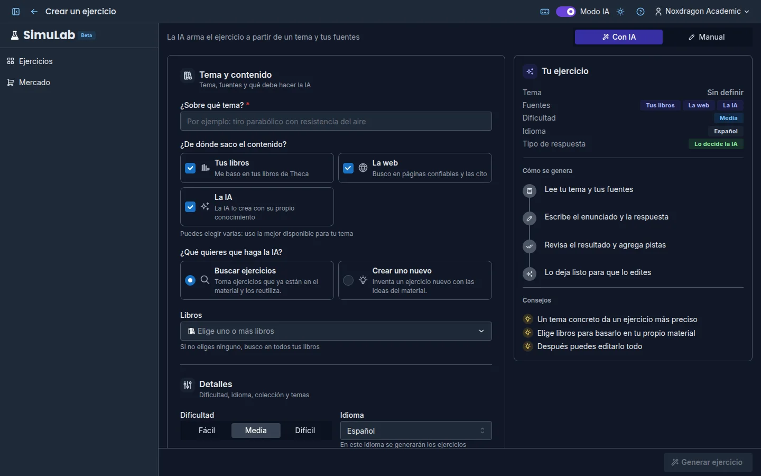This screenshot has height=476, width=761.
Task: Uncheck the Tus libros source checkbox
Action: 190,168
